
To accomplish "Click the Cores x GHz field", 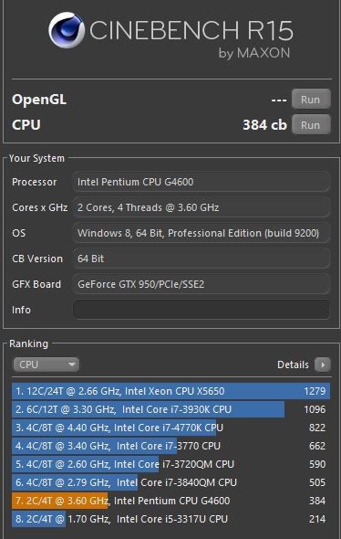I will pos(201,207).
